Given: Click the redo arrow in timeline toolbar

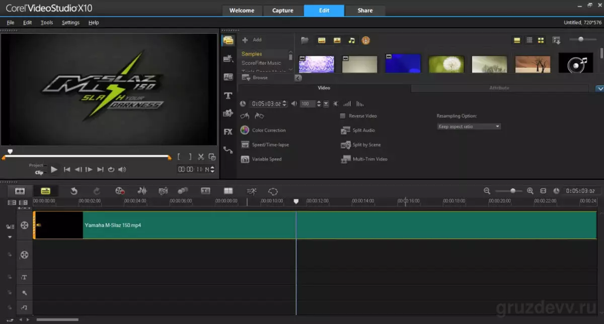Looking at the screenshot, I should tap(97, 191).
